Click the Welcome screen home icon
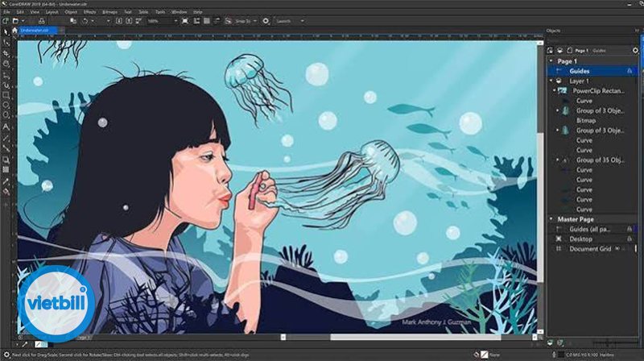 click(x=14, y=31)
